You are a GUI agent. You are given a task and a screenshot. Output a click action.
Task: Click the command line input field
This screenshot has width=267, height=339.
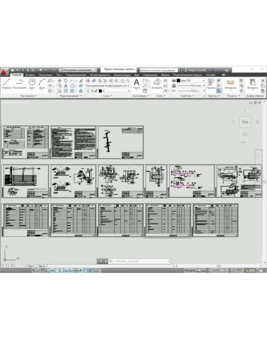tap(138, 261)
